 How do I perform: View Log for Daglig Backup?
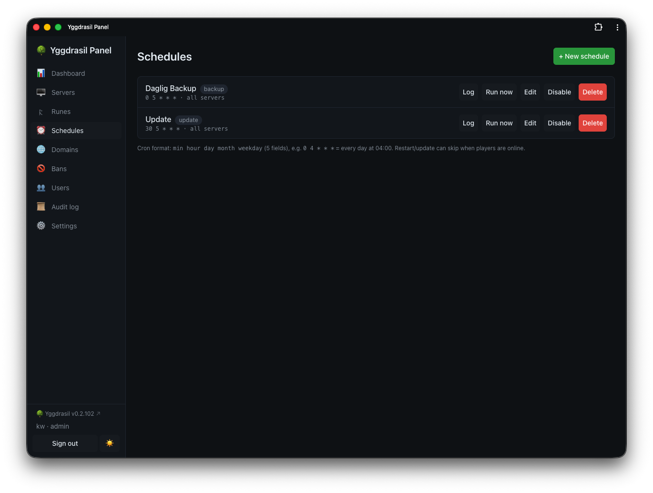click(x=469, y=92)
